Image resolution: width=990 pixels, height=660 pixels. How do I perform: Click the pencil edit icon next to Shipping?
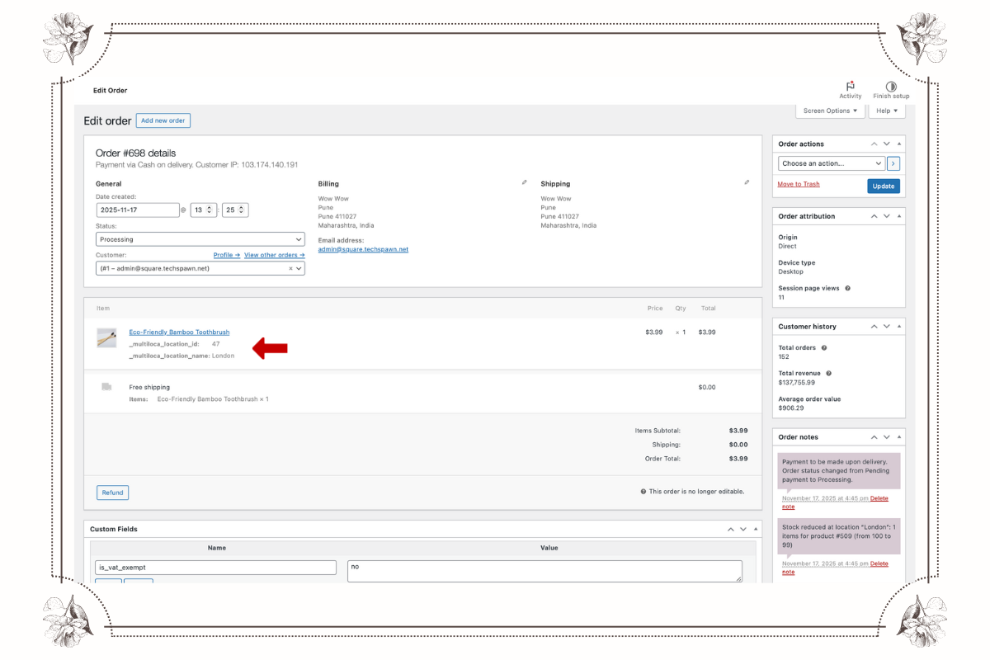[747, 181]
